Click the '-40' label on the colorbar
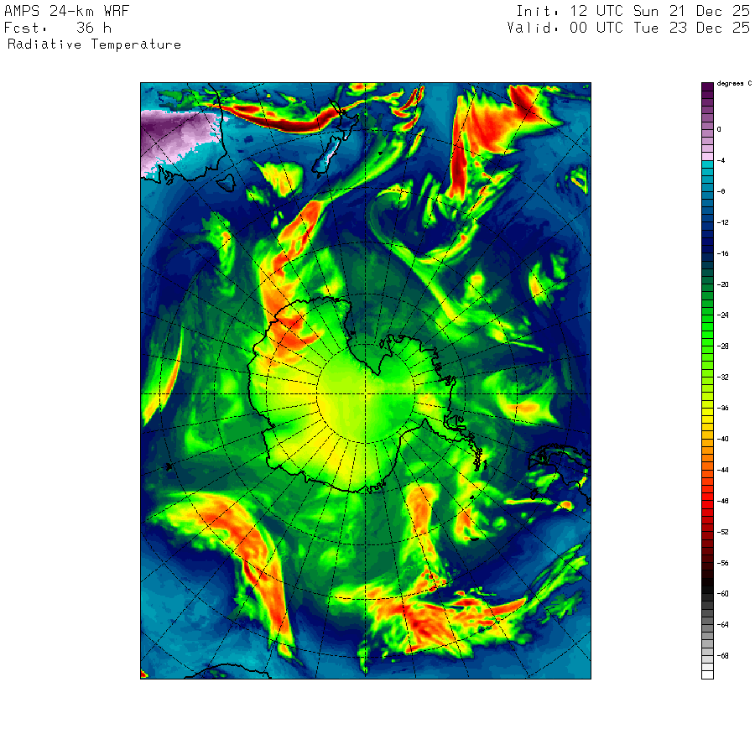The width and height of the screenshot is (755, 755). [722, 439]
